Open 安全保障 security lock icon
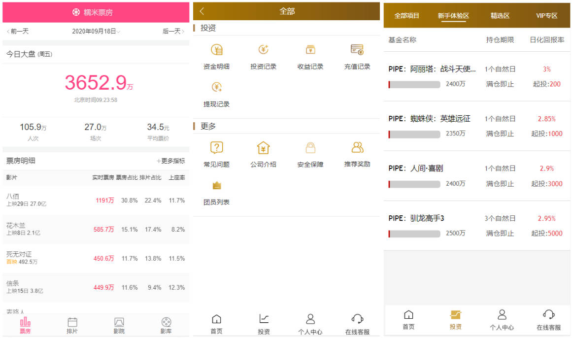Viewport: 572px width, 338px height. pyautogui.click(x=310, y=147)
